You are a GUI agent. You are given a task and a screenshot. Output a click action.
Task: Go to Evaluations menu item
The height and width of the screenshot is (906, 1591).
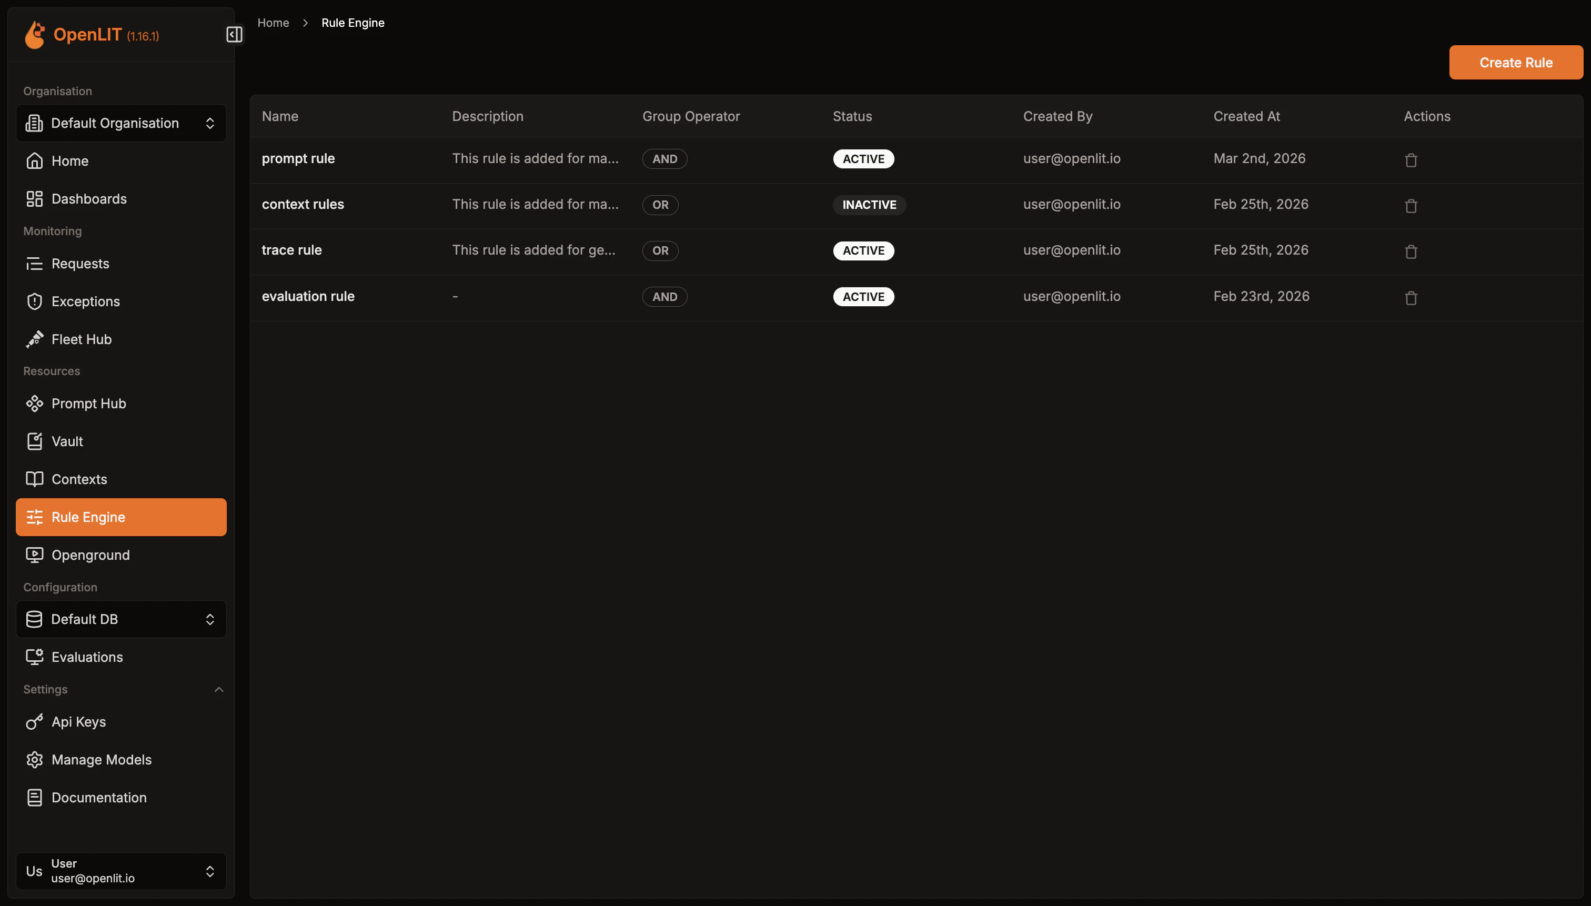pos(86,657)
